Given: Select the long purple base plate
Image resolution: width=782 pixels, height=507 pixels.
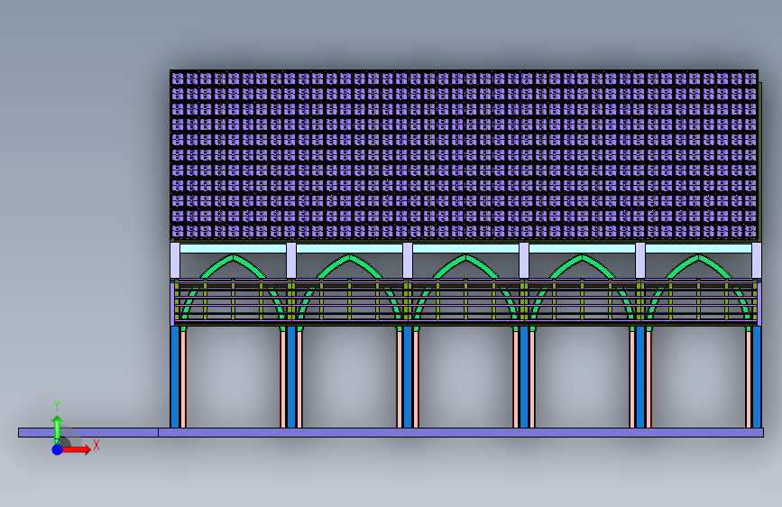Looking at the screenshot, I should (x=391, y=433).
